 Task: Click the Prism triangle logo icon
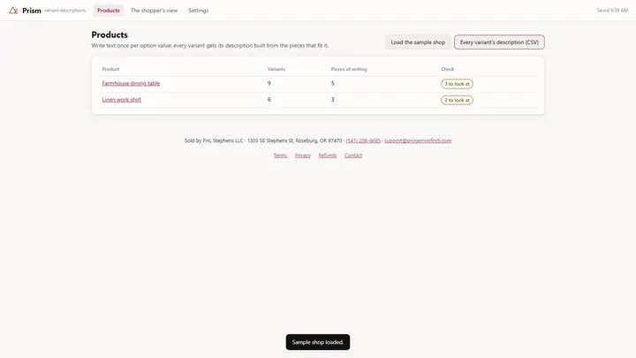[13, 11]
